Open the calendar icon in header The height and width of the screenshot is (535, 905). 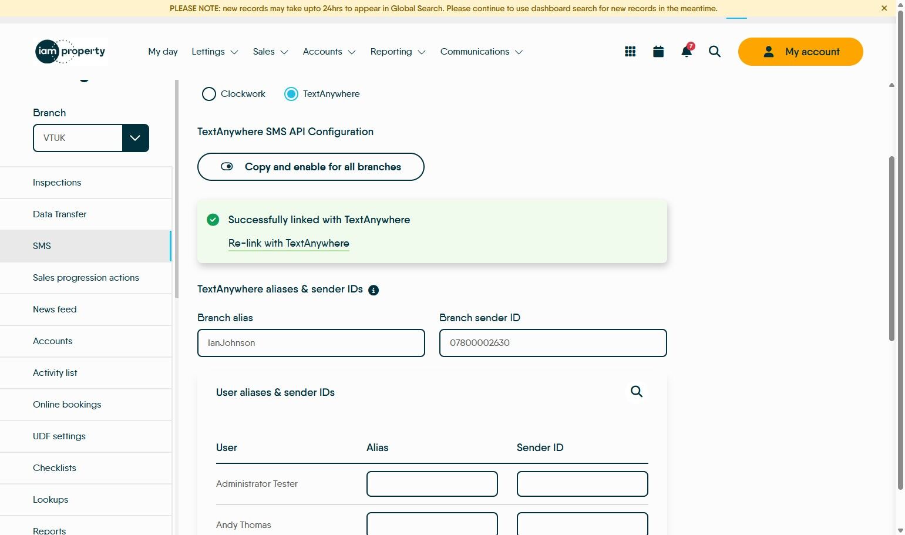point(658,52)
